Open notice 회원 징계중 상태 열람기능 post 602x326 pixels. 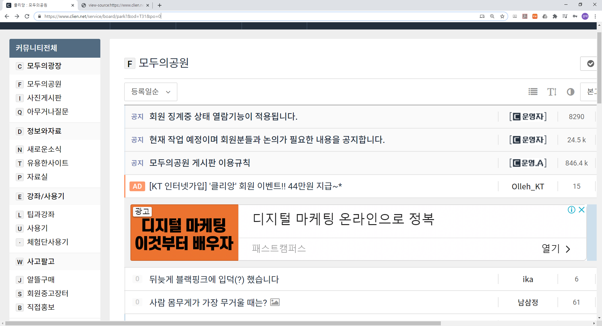pyautogui.click(x=223, y=117)
